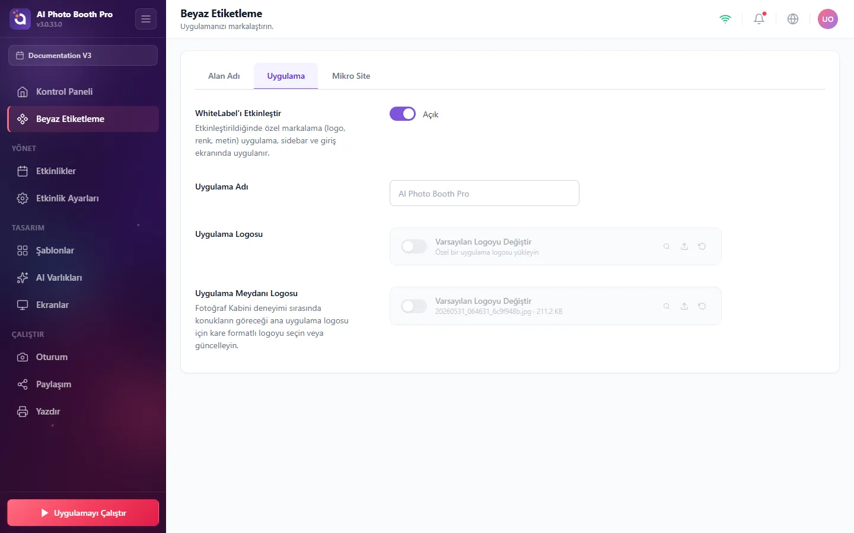Select the Uygulama tab
854x533 pixels.
click(286, 76)
